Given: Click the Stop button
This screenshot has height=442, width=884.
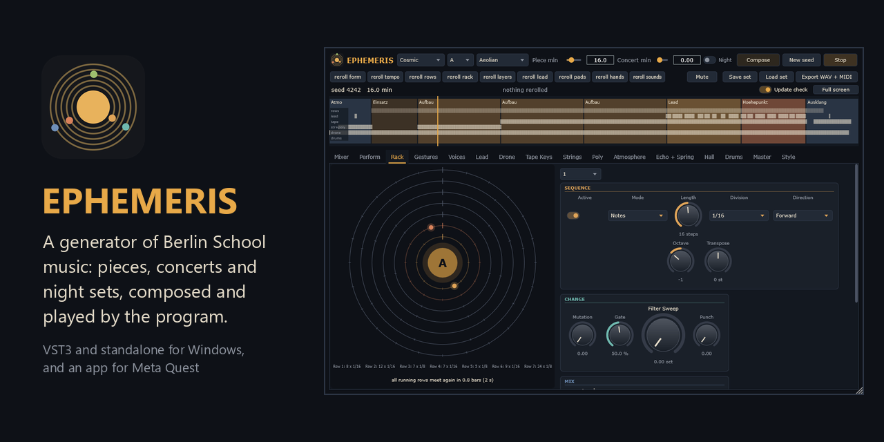Looking at the screenshot, I should (840, 60).
